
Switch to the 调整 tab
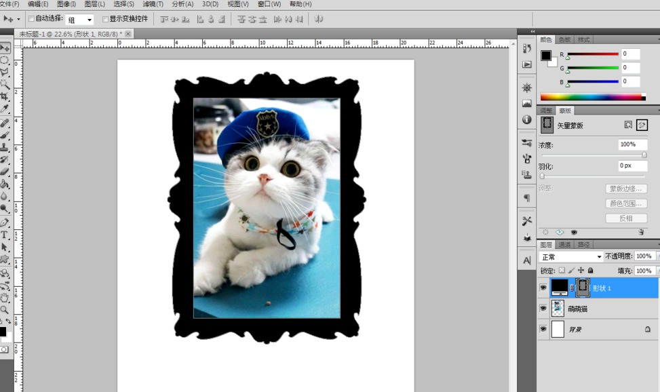[546, 111]
